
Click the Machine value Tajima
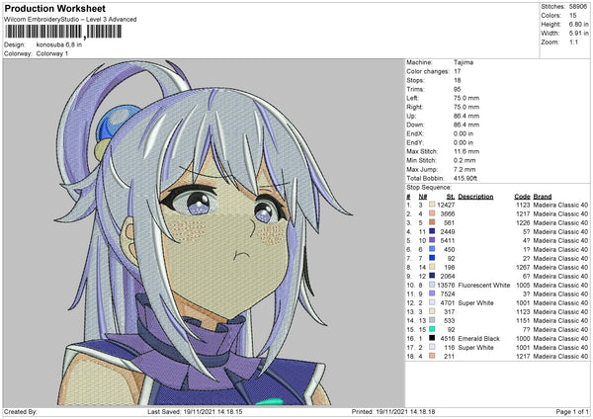(x=464, y=62)
